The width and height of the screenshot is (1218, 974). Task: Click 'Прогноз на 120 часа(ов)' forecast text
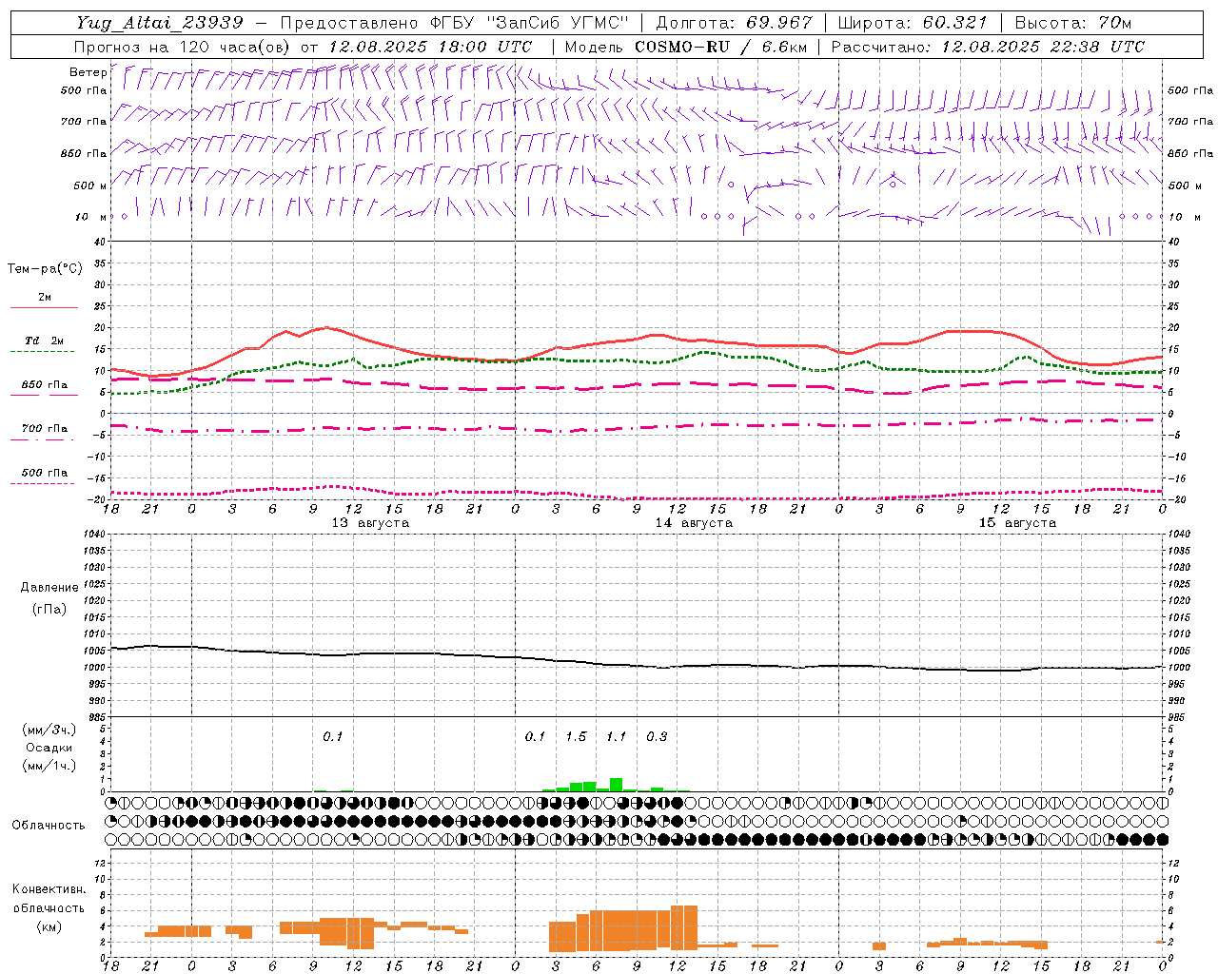[x=184, y=47]
